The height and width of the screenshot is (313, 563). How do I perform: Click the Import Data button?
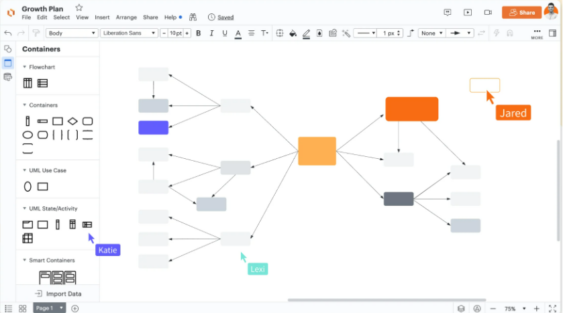pos(58,294)
